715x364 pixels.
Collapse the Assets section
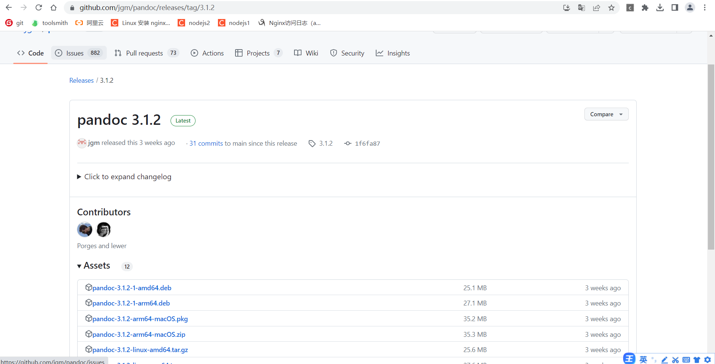pos(94,266)
